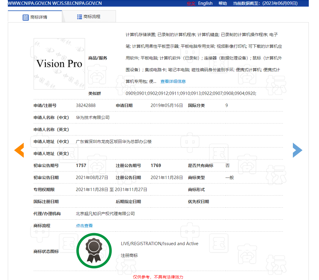
Task: Open trademark flow via 点击查看 link
Action: 84,225
